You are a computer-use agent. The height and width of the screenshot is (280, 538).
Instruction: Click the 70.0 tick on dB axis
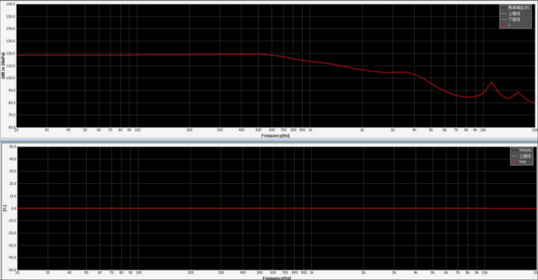pyautogui.click(x=11, y=115)
